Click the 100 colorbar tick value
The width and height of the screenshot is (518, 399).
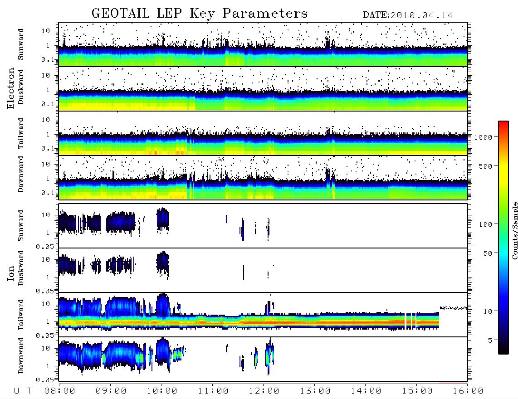click(485, 224)
